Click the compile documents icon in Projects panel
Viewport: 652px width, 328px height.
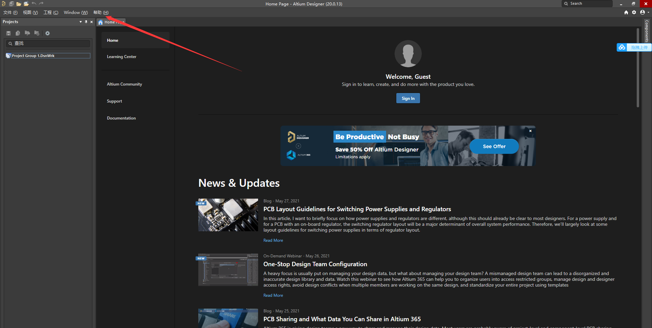pos(18,33)
